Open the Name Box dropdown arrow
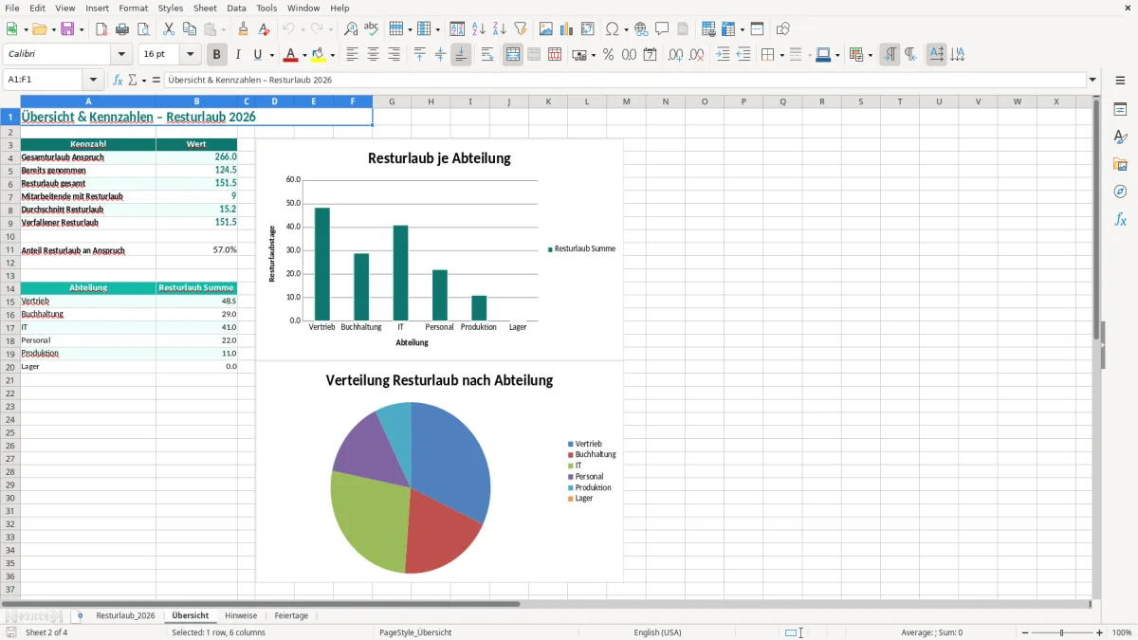Image resolution: width=1138 pixels, height=640 pixels. tap(93, 80)
